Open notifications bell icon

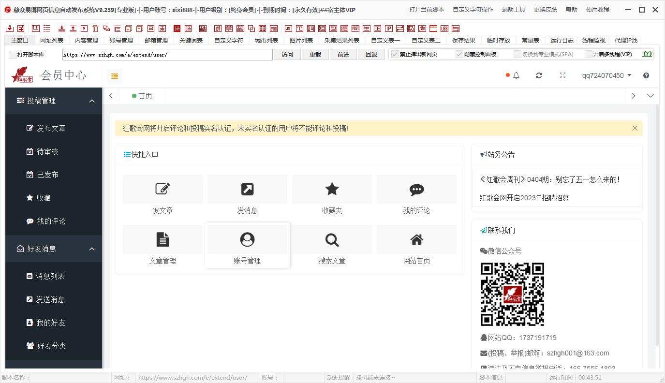pos(516,75)
